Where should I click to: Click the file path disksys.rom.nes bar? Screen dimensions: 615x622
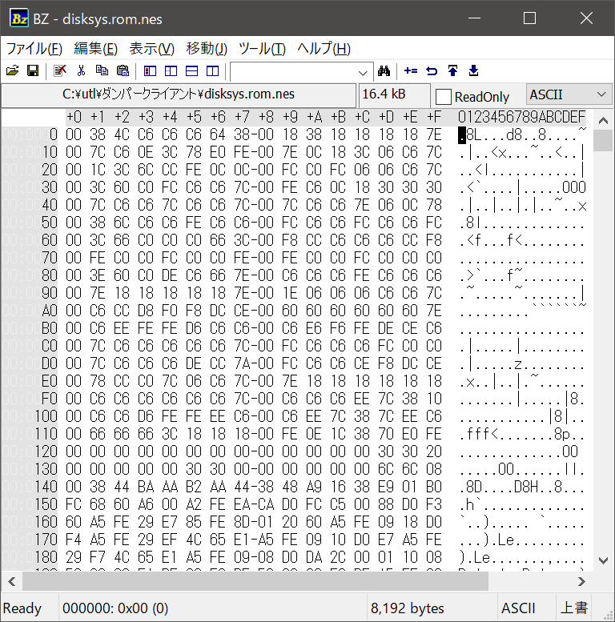pos(179,94)
